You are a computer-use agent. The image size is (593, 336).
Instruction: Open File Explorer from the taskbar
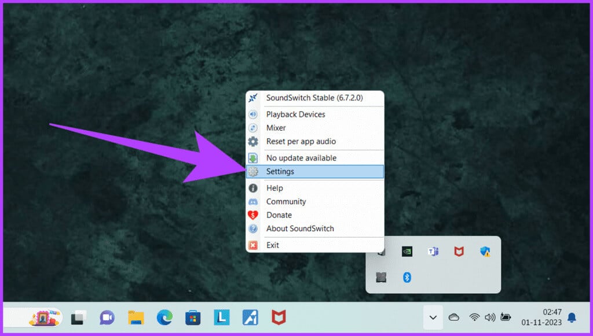click(x=136, y=318)
